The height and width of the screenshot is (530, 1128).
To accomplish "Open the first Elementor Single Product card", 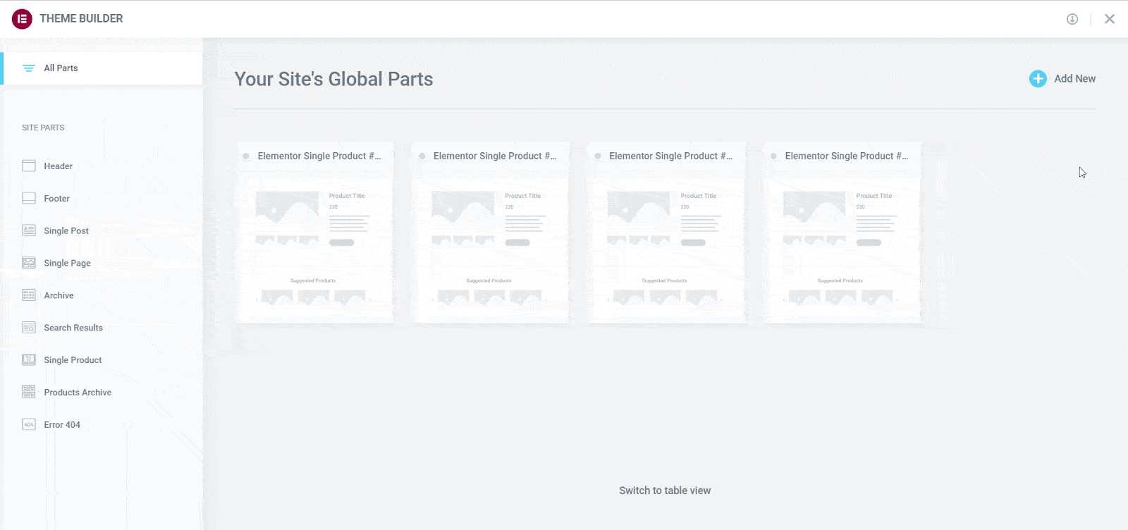I will [x=315, y=233].
